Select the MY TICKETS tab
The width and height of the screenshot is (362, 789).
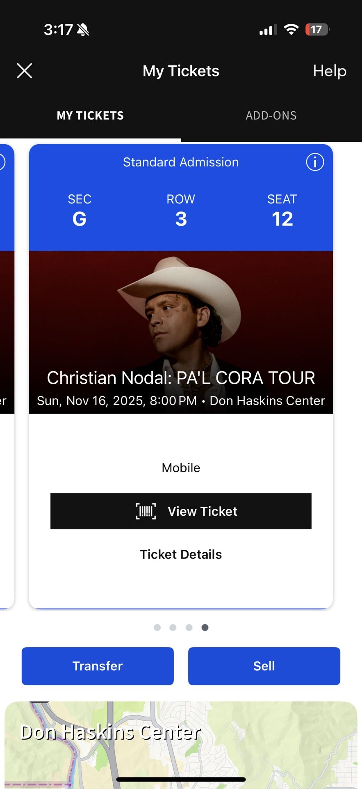90,115
